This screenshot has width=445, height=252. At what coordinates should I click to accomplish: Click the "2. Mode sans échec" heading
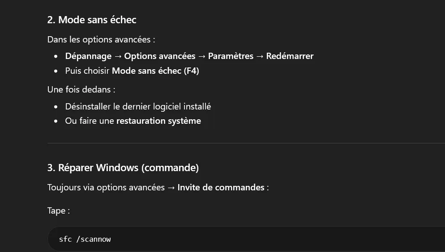92,20
